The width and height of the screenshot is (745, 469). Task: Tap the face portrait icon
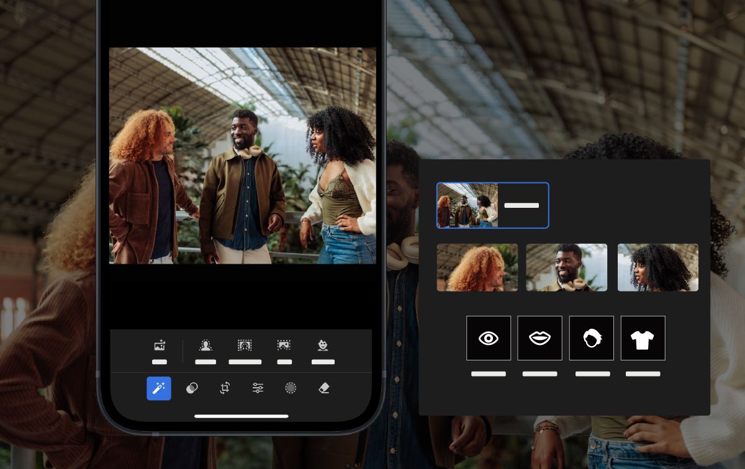pyautogui.click(x=323, y=346)
